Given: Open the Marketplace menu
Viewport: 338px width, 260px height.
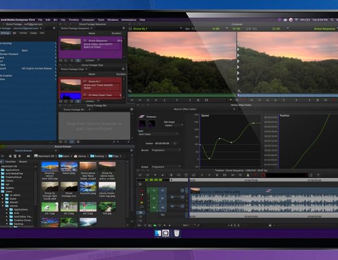Looking at the screenshot, I should [x=129, y=19].
